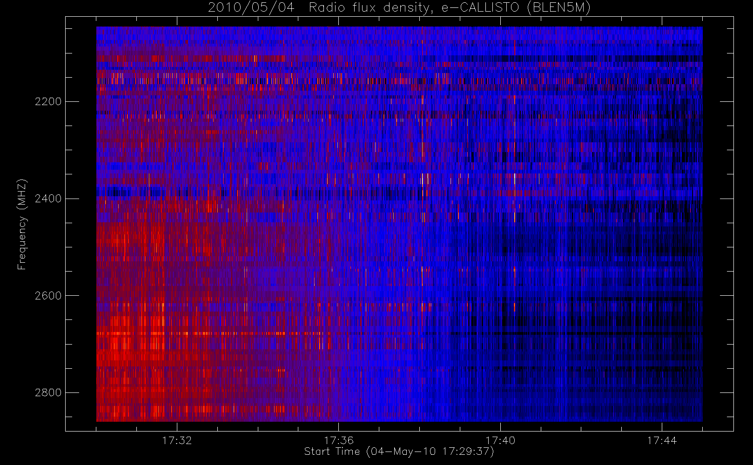Click the 2600 frequency tick label
This screenshot has height=465, width=753.
point(48,296)
